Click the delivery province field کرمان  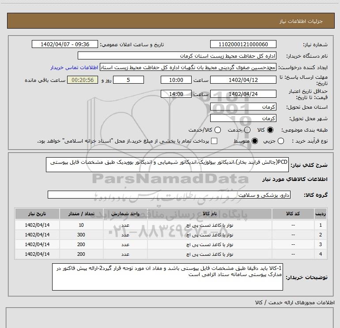coord(243,107)
